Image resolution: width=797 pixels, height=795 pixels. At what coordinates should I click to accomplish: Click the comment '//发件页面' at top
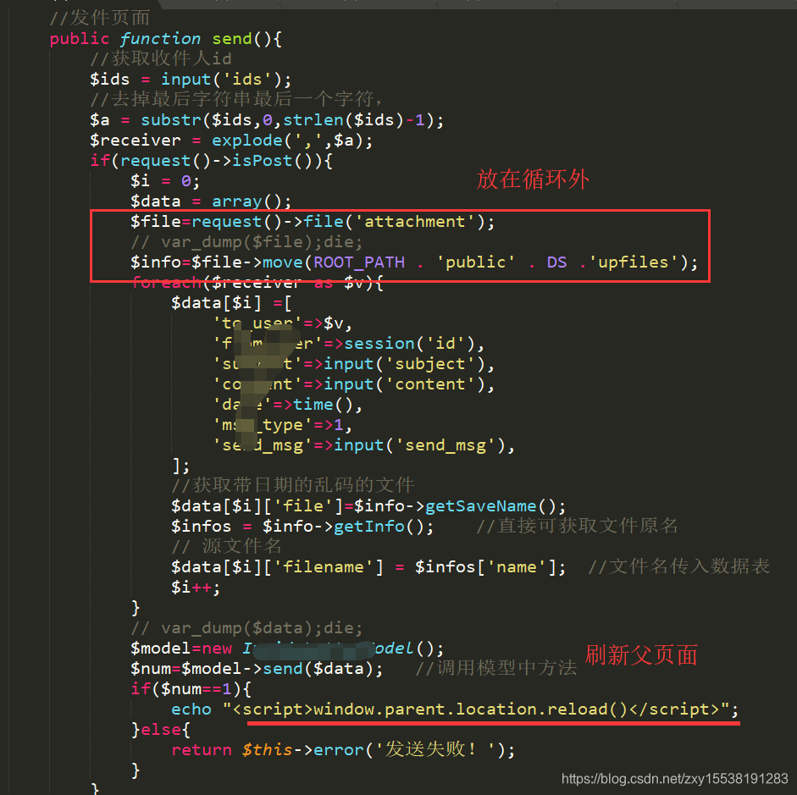coord(100,19)
